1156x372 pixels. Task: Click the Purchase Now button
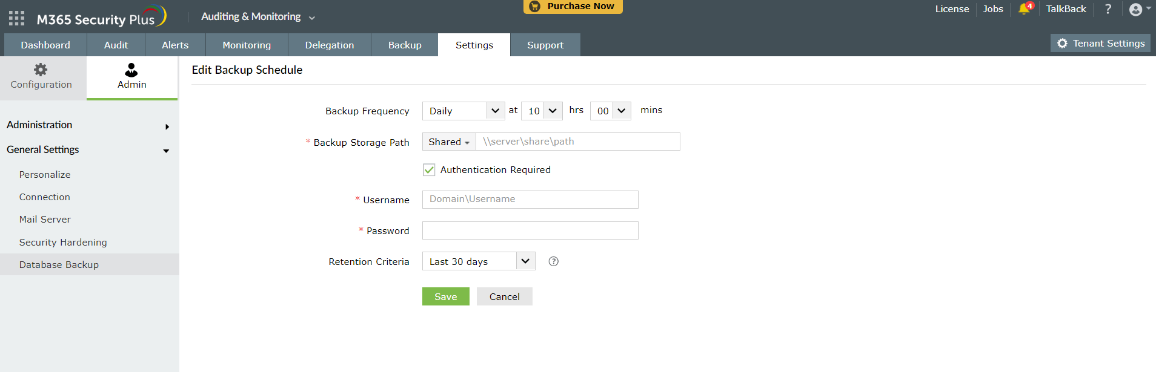tap(573, 6)
